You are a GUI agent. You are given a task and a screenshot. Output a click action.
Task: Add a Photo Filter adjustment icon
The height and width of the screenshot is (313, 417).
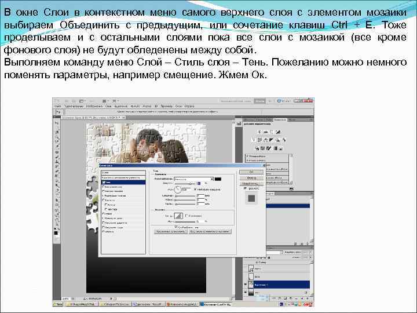tap(277, 140)
